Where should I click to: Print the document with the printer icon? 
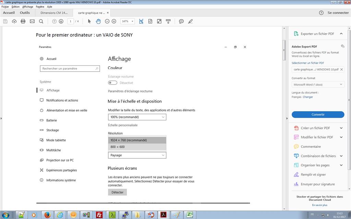[23, 22]
